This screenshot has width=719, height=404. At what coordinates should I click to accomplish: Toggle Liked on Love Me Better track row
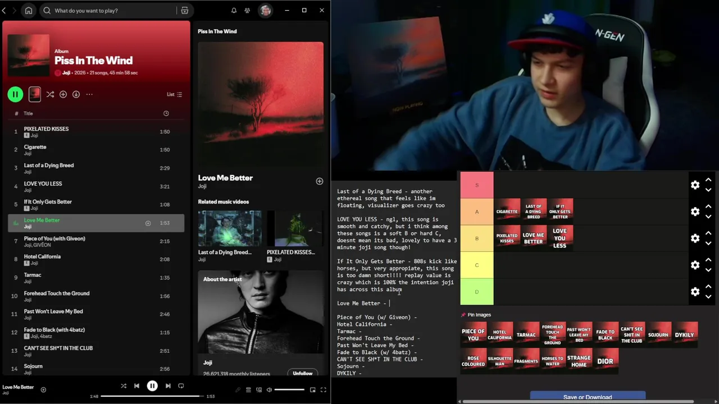[148, 223]
